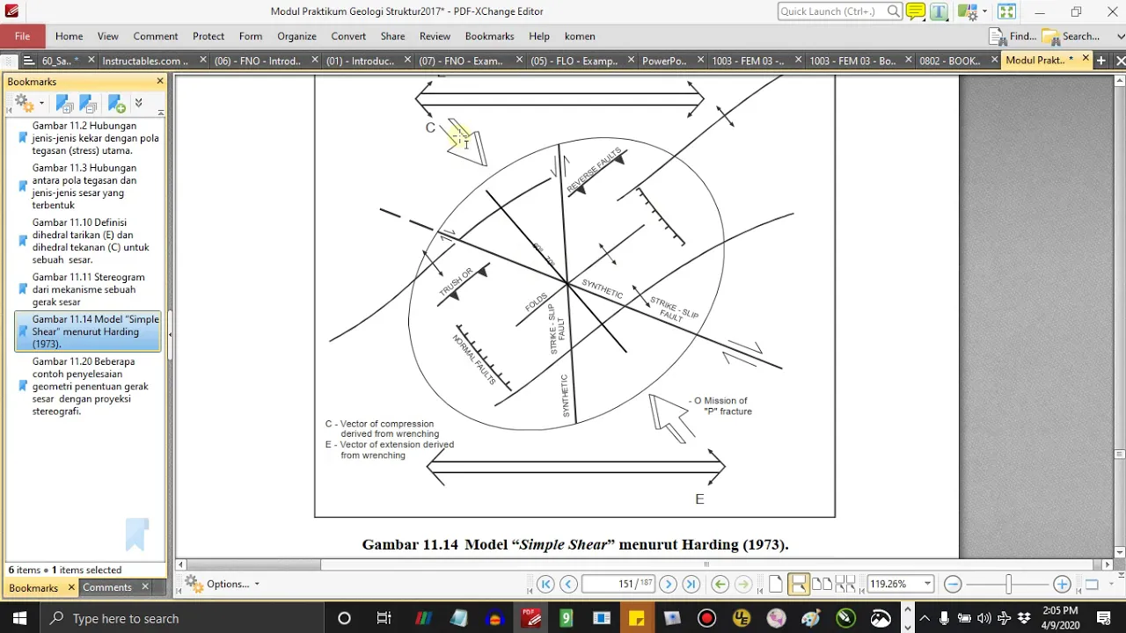Go to the first page
Screen dimensions: 1126x633
[x=545, y=584]
